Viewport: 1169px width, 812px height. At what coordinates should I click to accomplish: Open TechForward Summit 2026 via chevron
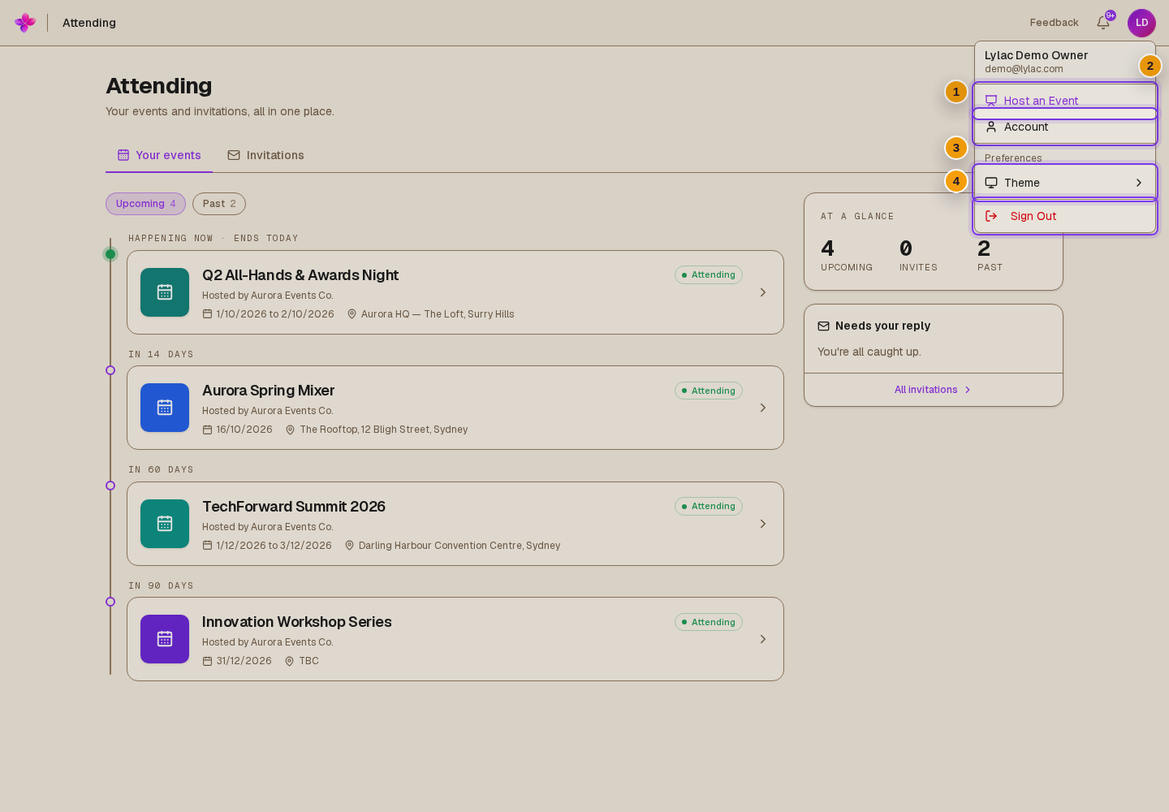[x=763, y=524]
